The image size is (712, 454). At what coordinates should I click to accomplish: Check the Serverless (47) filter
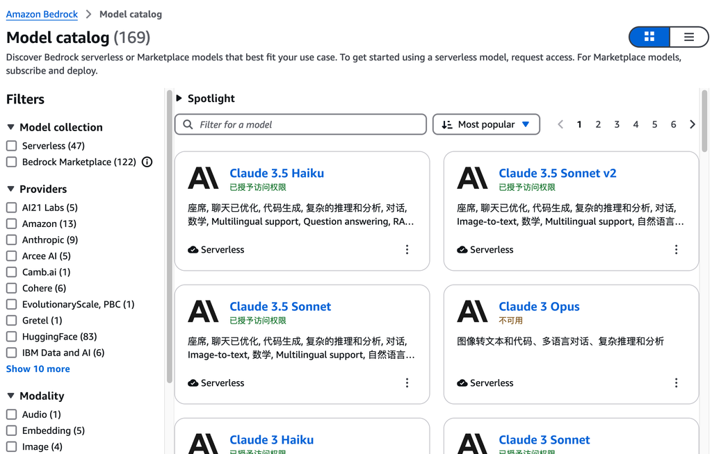point(11,146)
